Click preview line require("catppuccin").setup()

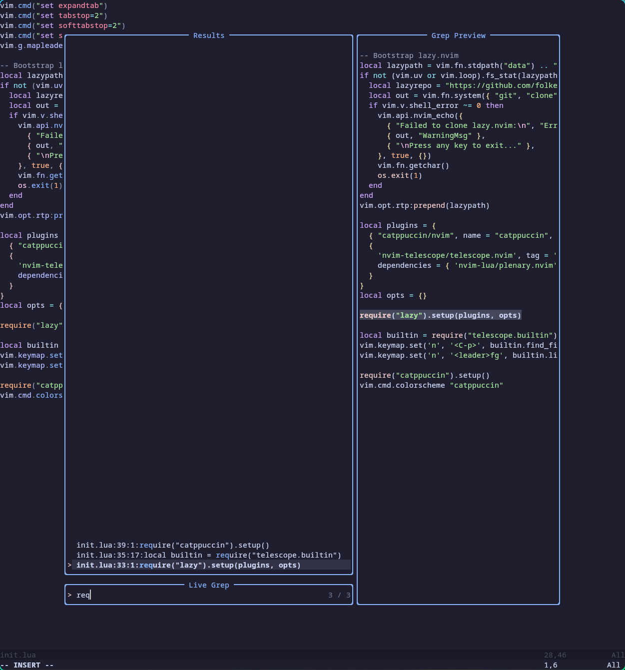425,375
